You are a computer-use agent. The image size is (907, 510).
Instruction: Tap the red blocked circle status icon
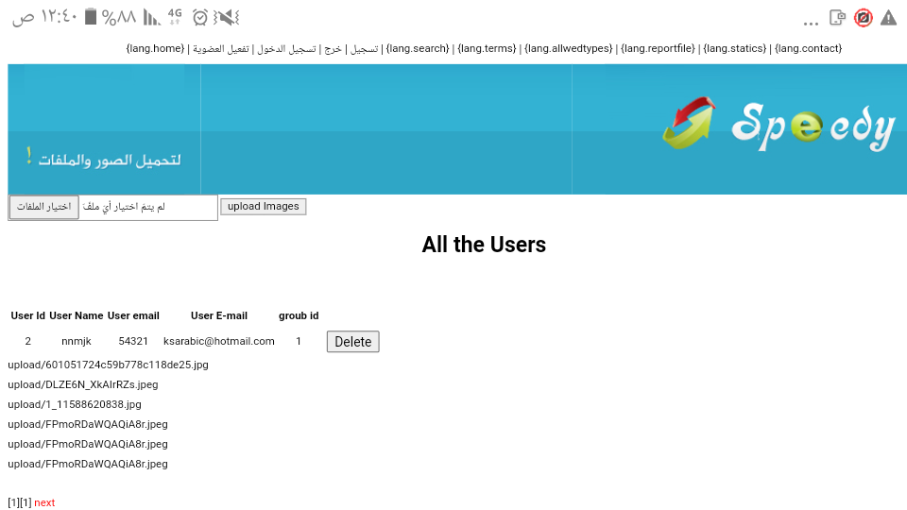coord(863,18)
